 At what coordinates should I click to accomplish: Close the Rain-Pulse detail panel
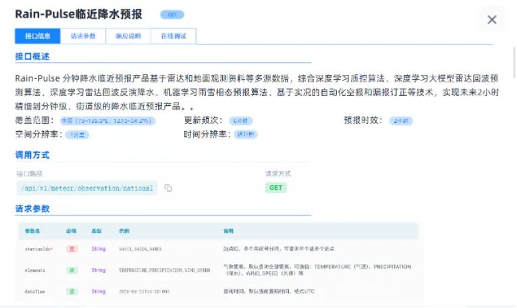pos(492,20)
